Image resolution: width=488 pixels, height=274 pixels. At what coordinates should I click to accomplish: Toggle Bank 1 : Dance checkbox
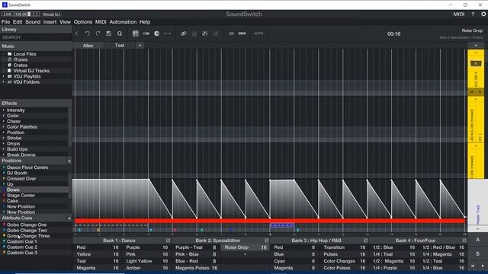point(168,241)
